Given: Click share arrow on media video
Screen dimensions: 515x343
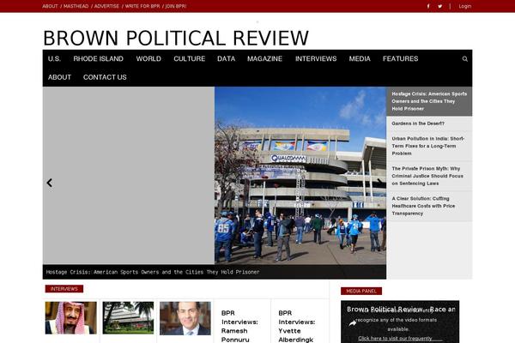Looking at the screenshot, I should tap(353, 323).
